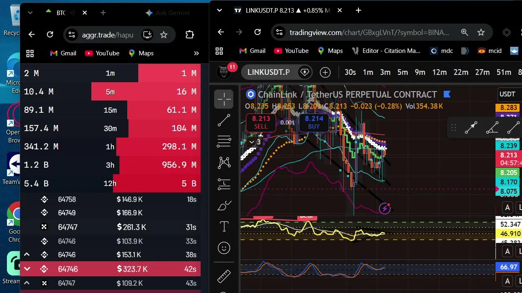Open the apps grid in aggr.trade bookmarks bar

pos(30,53)
